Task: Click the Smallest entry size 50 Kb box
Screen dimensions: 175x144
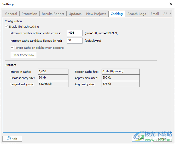Action: pyautogui.click(x=53, y=78)
